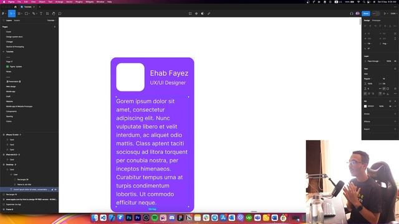Add an Export setting with plus icon
The width and height of the screenshot is (399, 224).
[x=395, y=129]
